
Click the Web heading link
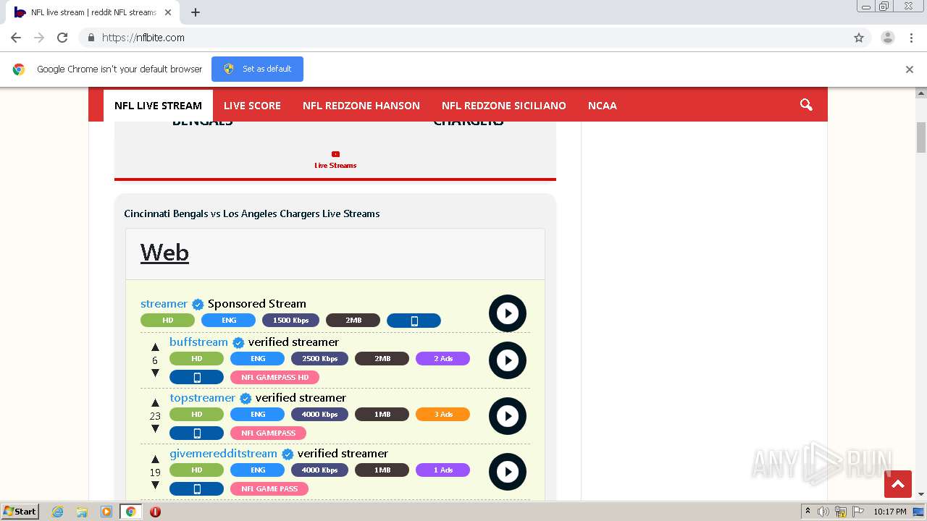(x=164, y=253)
